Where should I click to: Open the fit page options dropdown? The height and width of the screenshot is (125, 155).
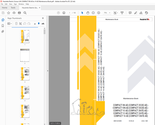(x=115, y=13)
